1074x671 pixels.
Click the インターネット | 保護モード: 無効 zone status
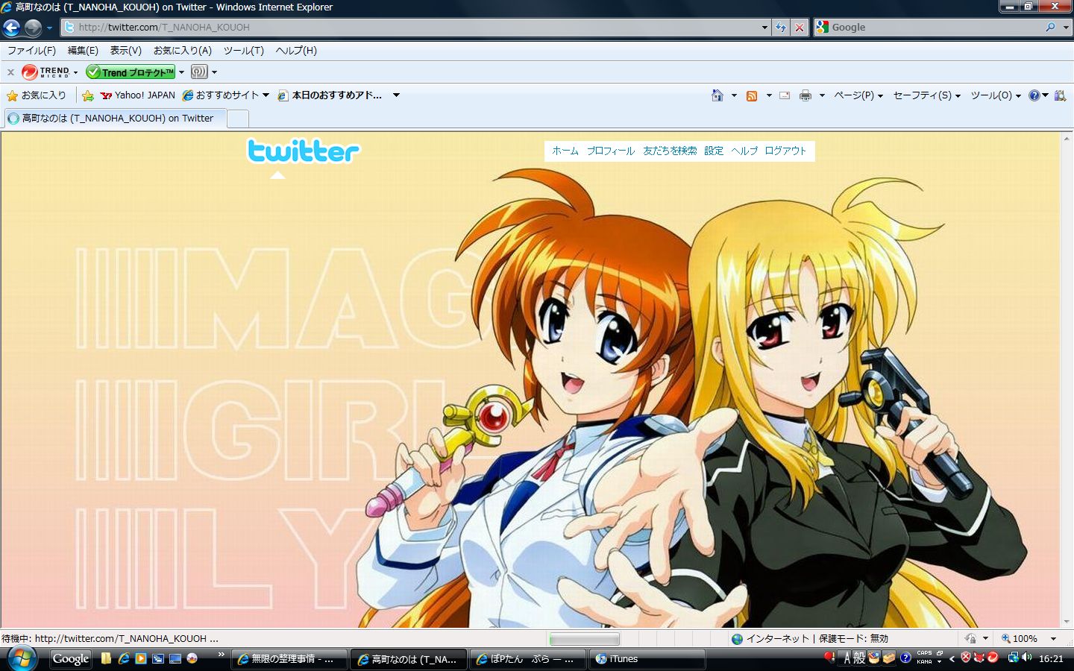point(810,639)
